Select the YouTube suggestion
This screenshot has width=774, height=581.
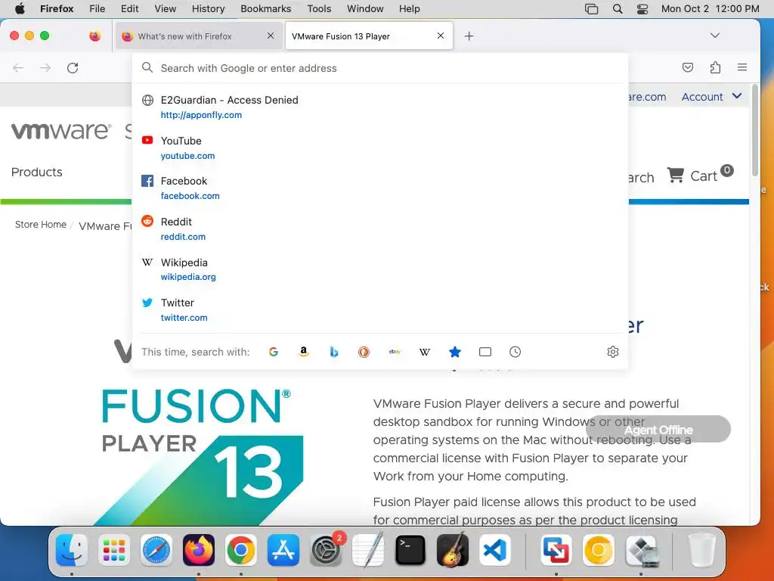380,148
